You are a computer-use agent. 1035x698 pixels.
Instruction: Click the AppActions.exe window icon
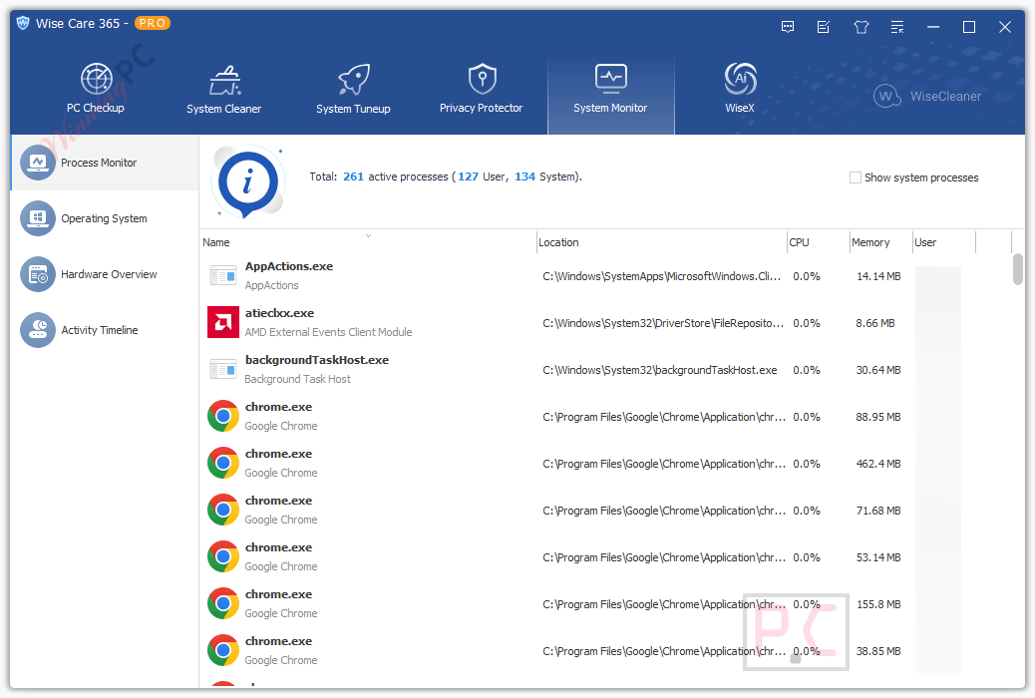tap(223, 275)
